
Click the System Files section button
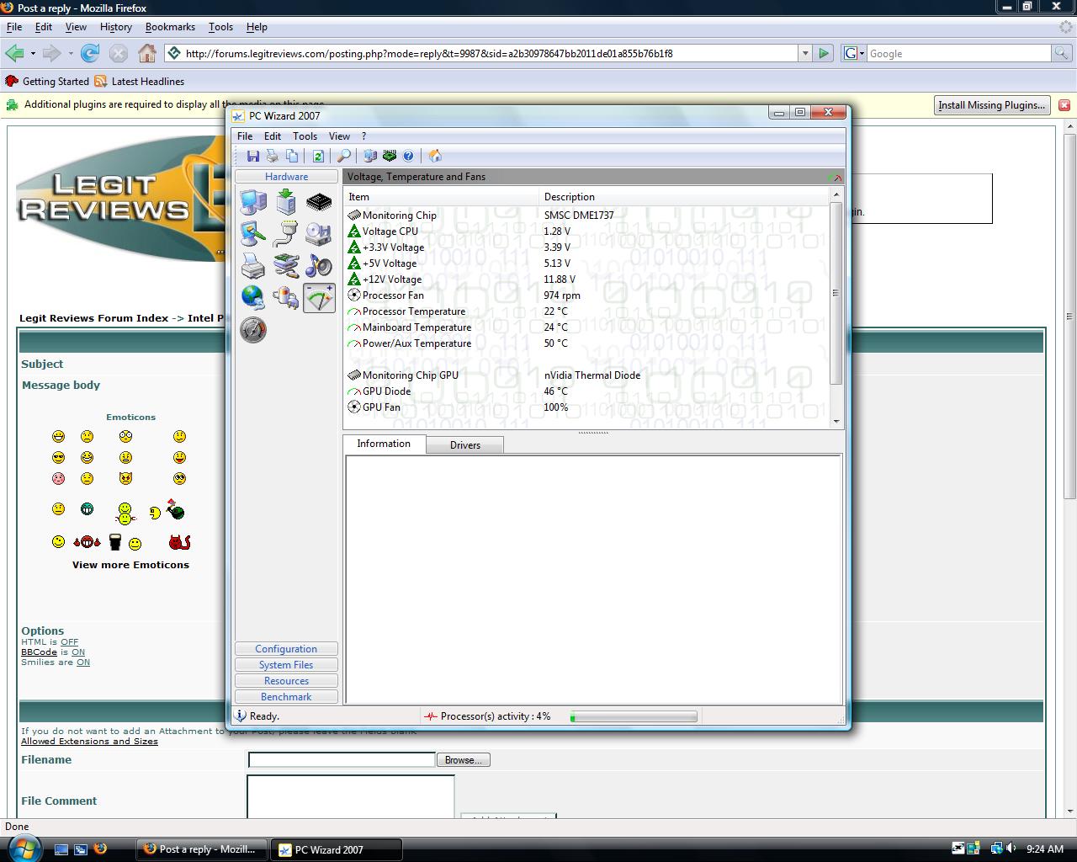[x=286, y=665]
